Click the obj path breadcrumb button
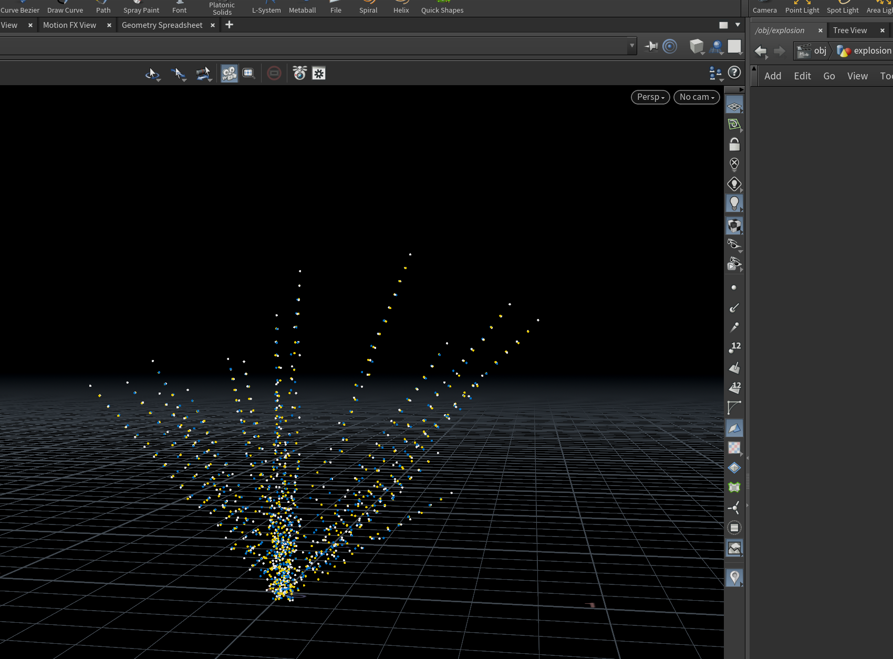This screenshot has height=659, width=893. (x=812, y=50)
